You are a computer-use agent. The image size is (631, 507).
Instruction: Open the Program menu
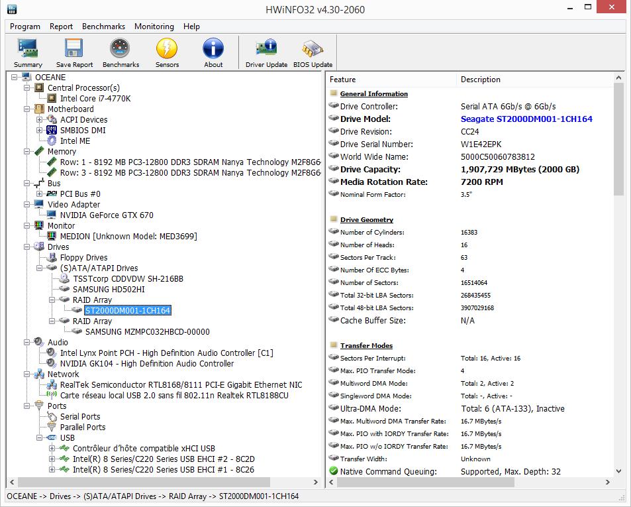(25, 27)
